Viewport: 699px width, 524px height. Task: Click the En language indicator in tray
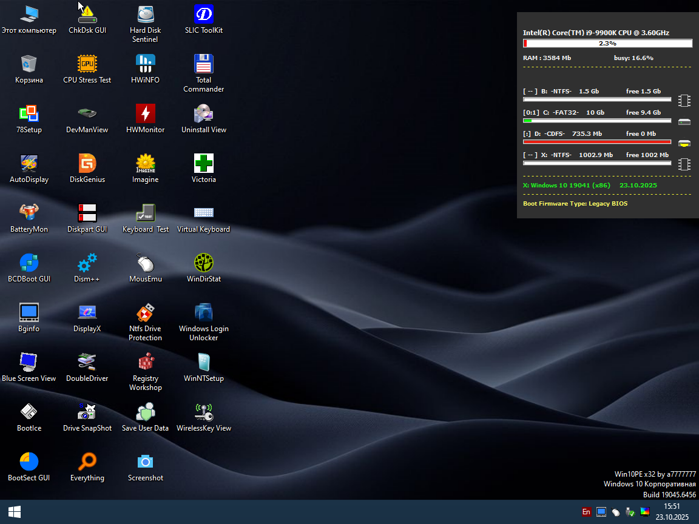click(x=586, y=512)
